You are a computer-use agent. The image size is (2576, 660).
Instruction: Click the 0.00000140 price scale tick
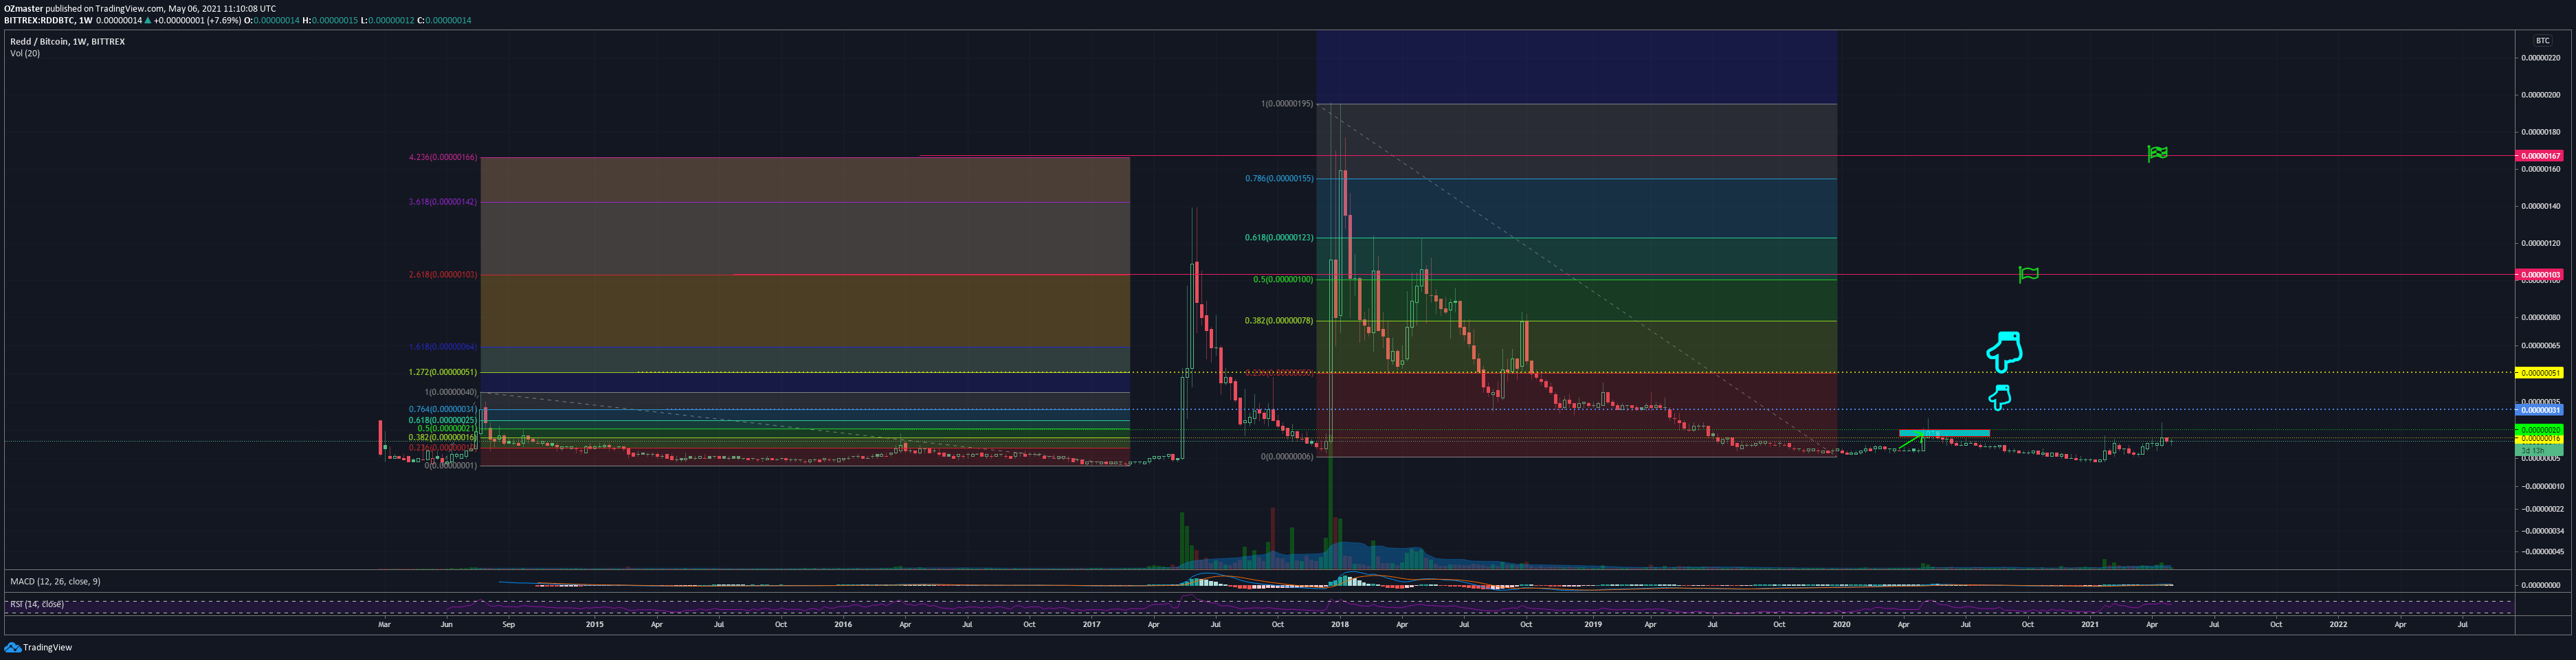(2541, 206)
